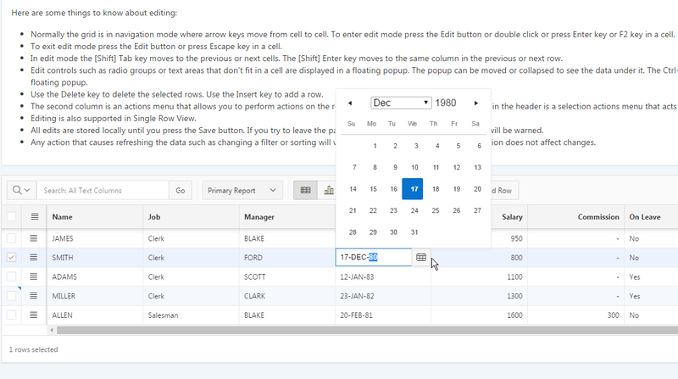Viewport: 678px width, 379px height.
Task: Click the Name column header
Action: point(62,217)
